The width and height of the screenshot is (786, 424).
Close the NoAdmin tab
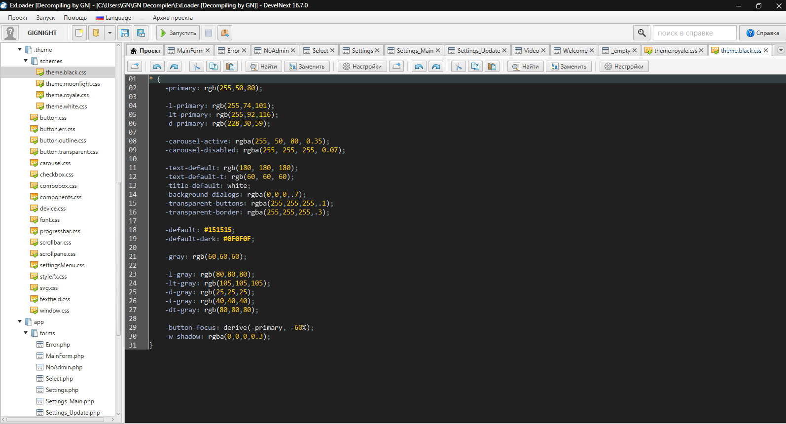pyautogui.click(x=293, y=50)
